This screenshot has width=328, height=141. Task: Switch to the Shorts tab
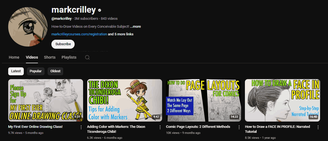pos(50,57)
